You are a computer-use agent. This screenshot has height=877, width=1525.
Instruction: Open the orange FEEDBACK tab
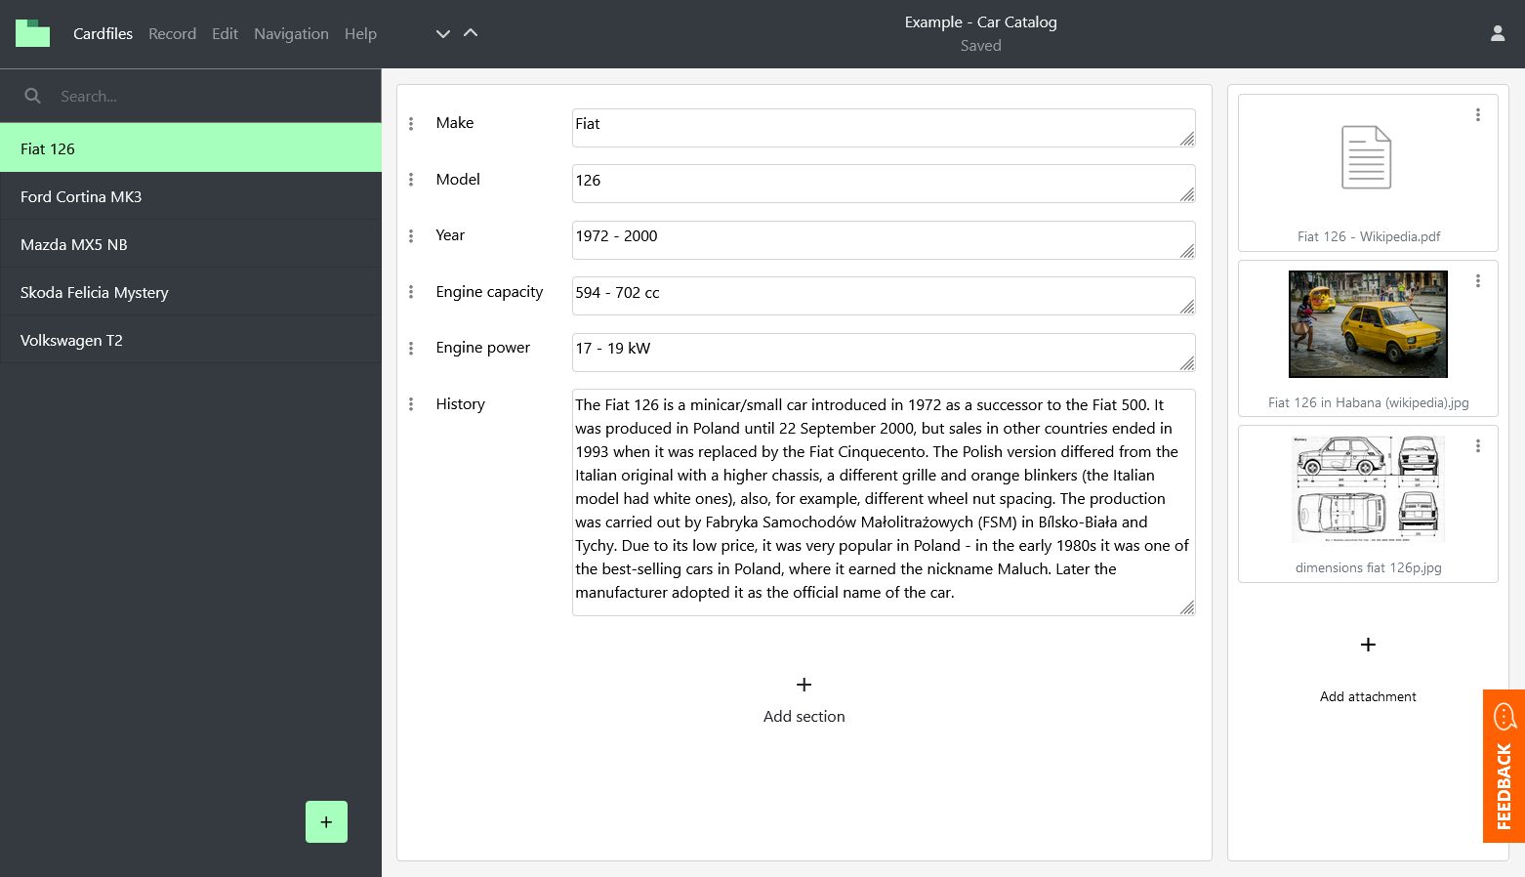point(1504,767)
